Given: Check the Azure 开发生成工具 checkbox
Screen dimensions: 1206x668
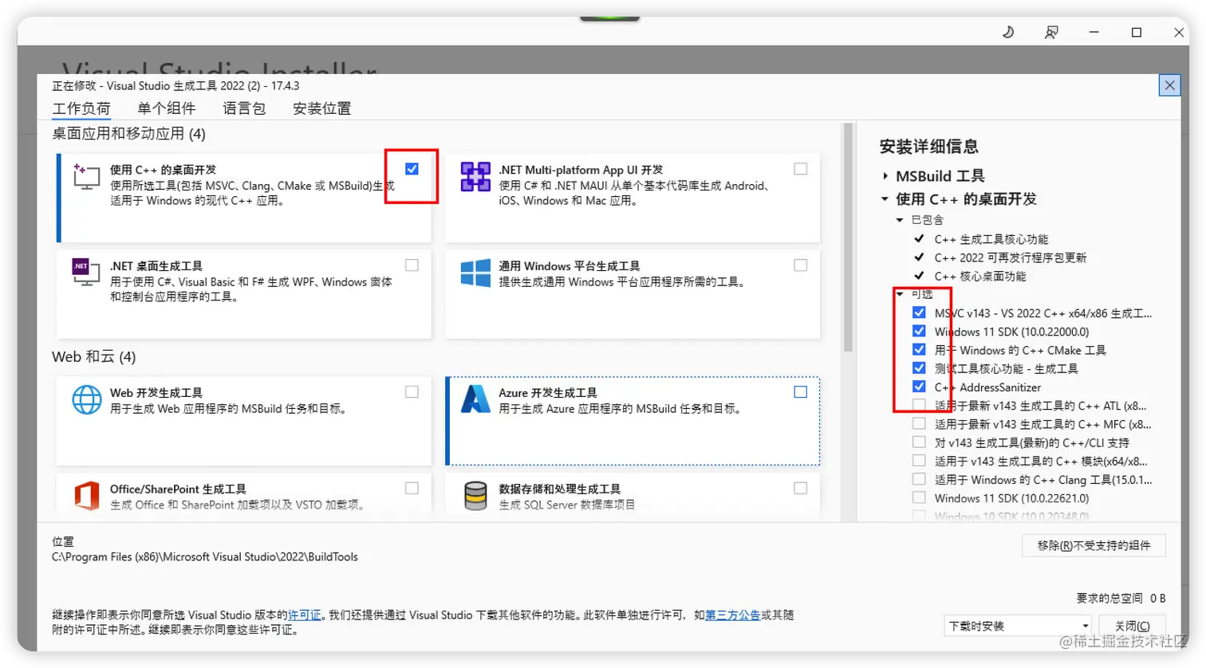Looking at the screenshot, I should pyautogui.click(x=801, y=392).
